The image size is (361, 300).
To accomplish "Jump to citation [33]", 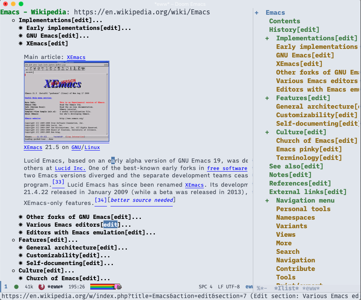I will coord(58,182).
